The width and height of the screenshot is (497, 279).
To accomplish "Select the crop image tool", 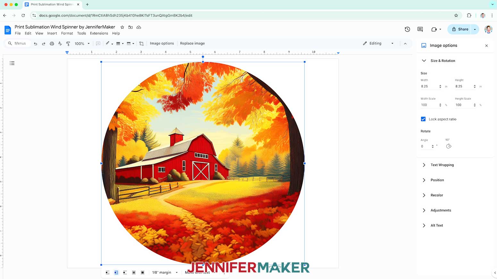I will click(141, 44).
